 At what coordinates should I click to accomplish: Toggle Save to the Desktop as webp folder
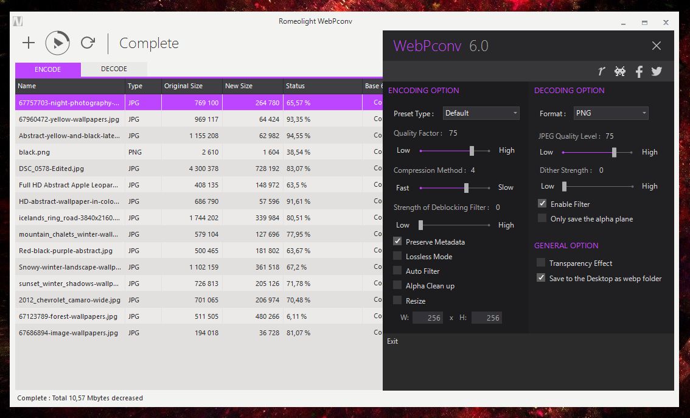541,278
